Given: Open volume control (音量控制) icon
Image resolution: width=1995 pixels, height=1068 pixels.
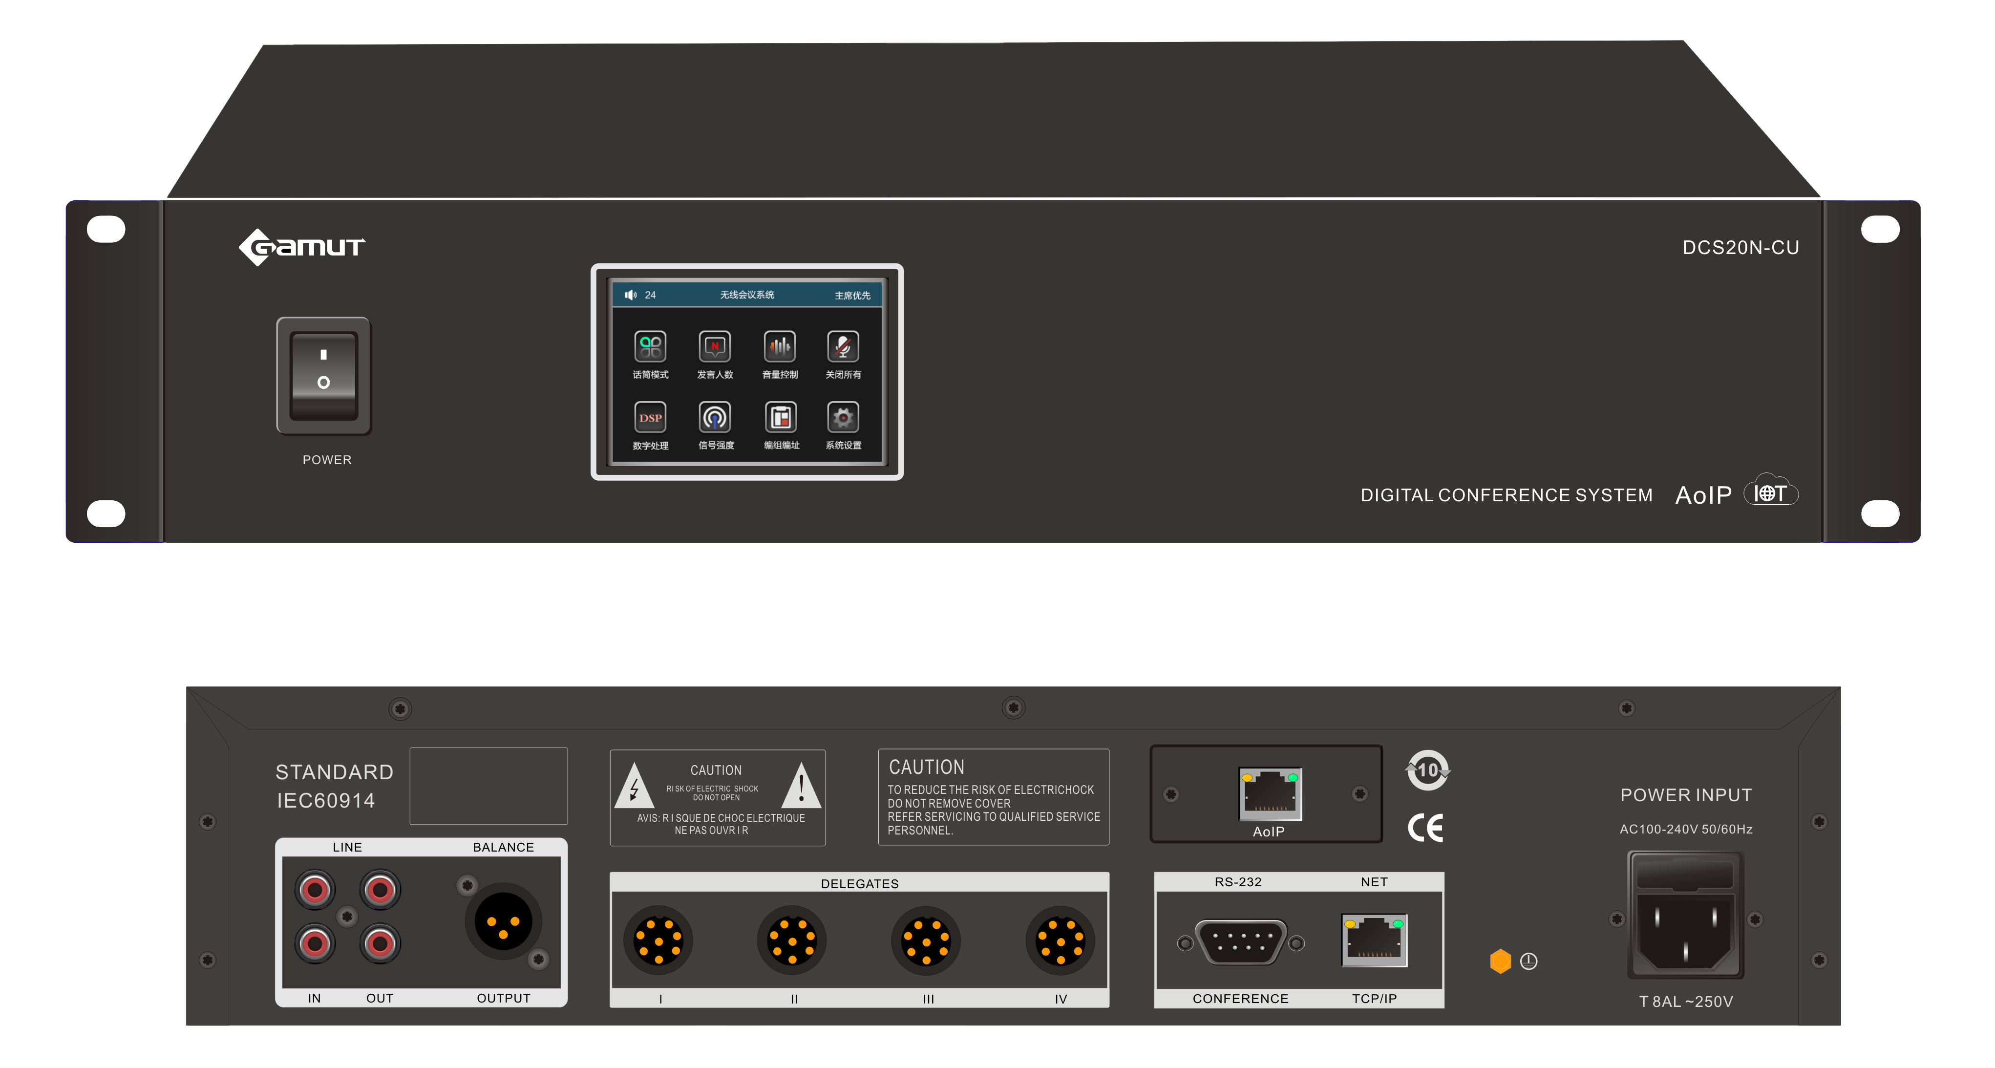Looking at the screenshot, I should coord(779,347).
